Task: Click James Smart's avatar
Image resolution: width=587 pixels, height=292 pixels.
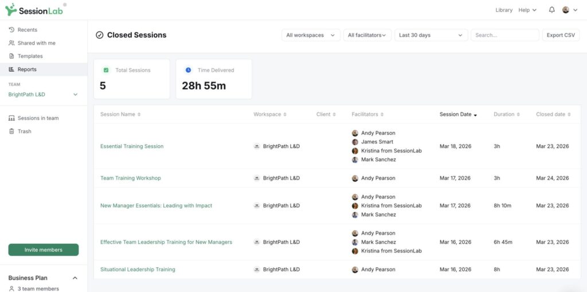Action: click(355, 142)
